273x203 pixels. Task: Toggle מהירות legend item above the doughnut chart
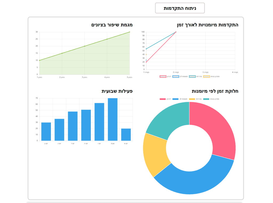(192, 99)
